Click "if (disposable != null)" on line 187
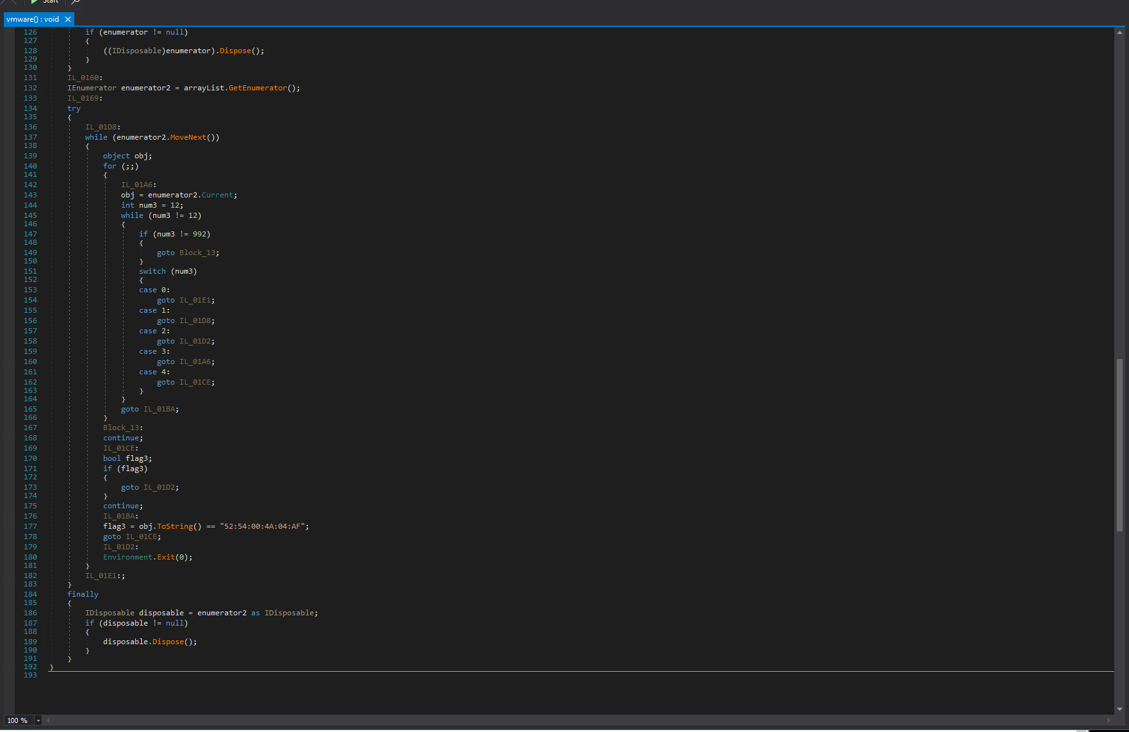This screenshot has width=1129, height=732. coord(136,623)
